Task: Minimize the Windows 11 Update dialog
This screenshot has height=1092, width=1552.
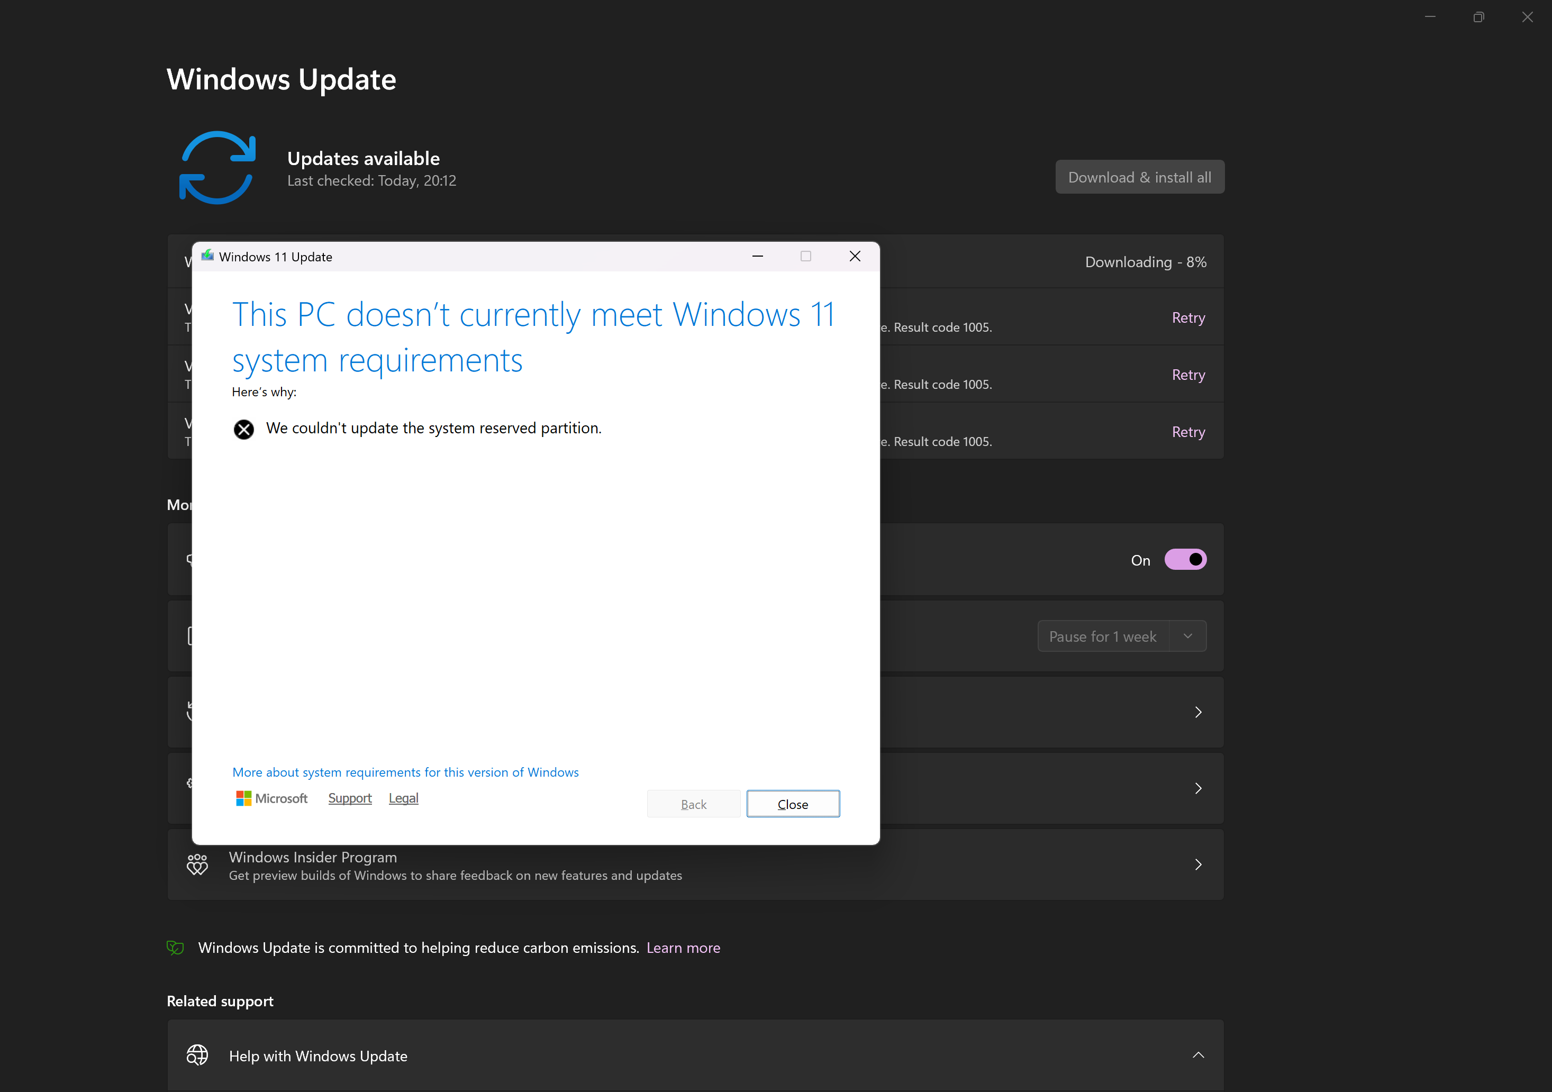Action: pyautogui.click(x=757, y=256)
